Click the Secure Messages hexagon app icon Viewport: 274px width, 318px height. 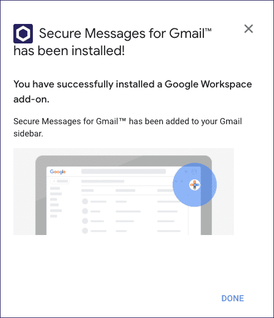click(x=23, y=33)
